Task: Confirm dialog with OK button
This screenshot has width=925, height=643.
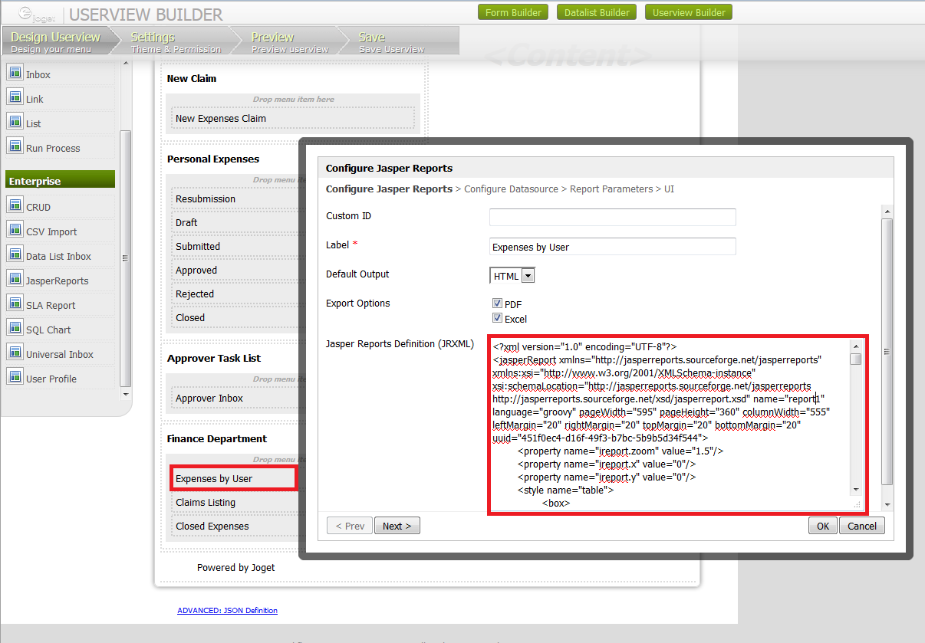Action: point(822,526)
